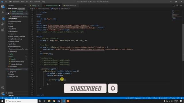The height and width of the screenshot is (103, 184).
Task: Open the File menu
Action: [x=6, y=2]
